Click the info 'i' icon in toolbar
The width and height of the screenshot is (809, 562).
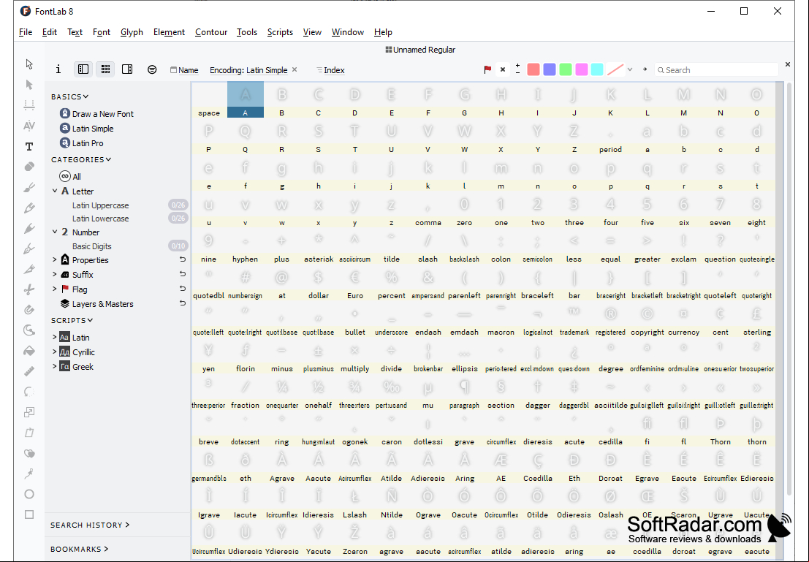click(x=58, y=69)
